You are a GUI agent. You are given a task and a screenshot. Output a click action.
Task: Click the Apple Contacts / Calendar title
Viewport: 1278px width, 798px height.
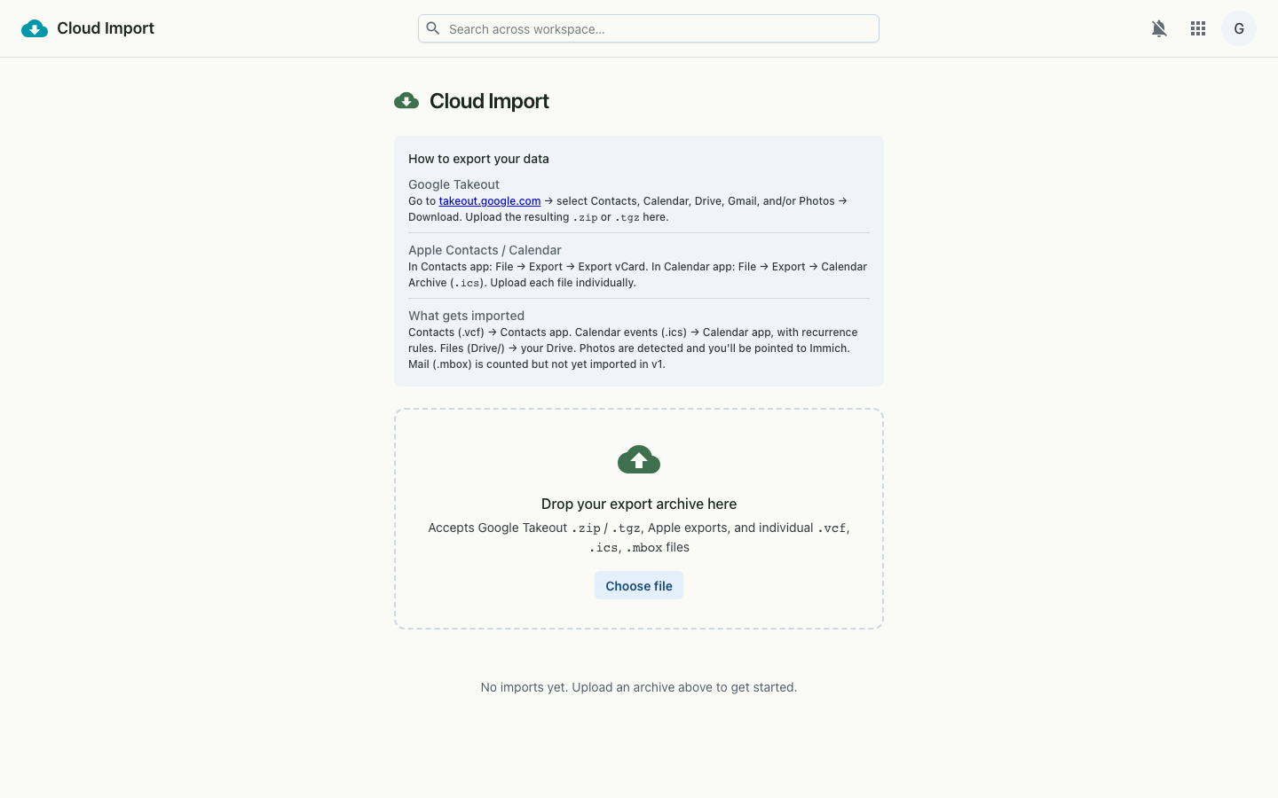pyautogui.click(x=485, y=250)
